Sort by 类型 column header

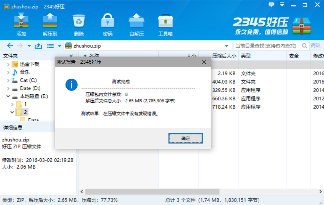tap(246, 56)
